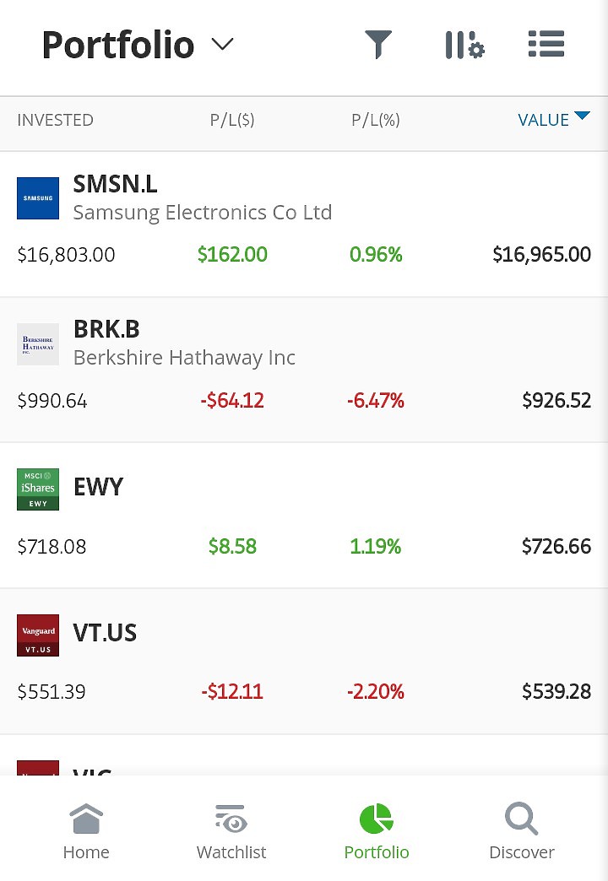Open SMSN.L Samsung Electronics position
The height and width of the screenshot is (881, 608).
click(304, 224)
